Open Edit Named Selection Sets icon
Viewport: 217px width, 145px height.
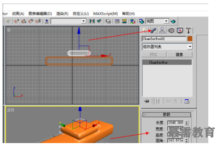coord(47,22)
